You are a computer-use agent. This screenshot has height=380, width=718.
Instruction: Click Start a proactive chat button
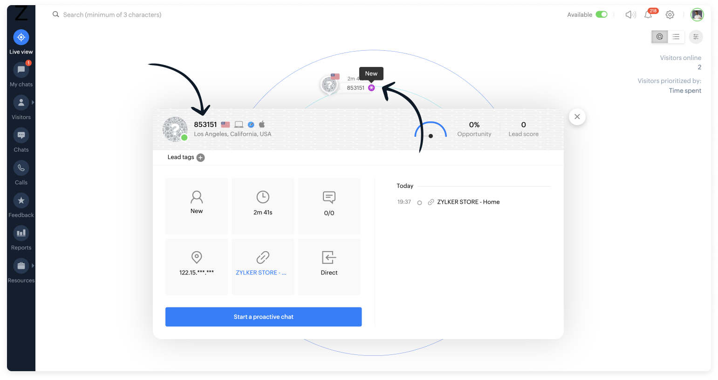click(263, 317)
